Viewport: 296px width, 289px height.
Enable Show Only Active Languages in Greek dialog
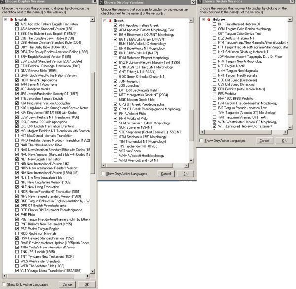[x=102, y=173]
